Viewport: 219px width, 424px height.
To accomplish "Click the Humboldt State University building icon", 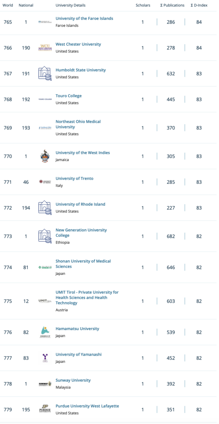I will [45, 74].
